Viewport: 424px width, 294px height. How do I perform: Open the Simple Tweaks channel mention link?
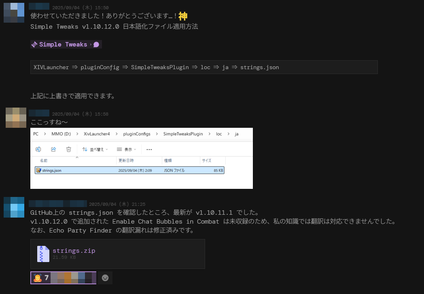tap(63, 44)
